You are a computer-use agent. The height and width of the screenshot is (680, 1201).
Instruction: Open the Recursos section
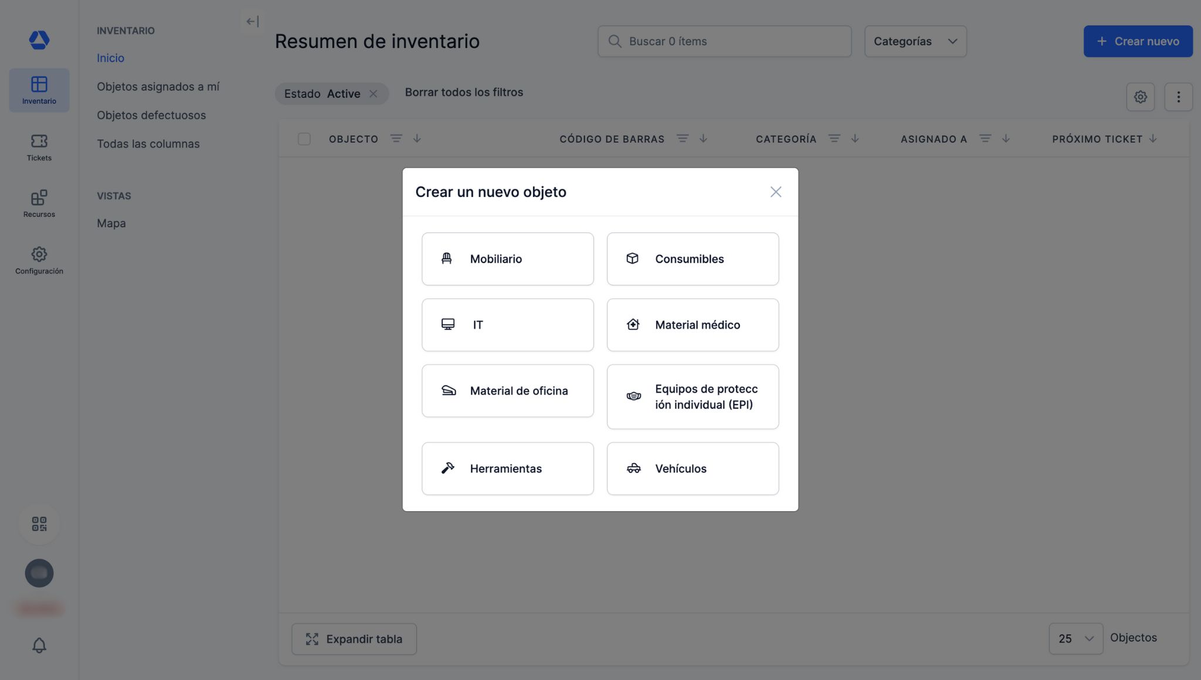(39, 203)
